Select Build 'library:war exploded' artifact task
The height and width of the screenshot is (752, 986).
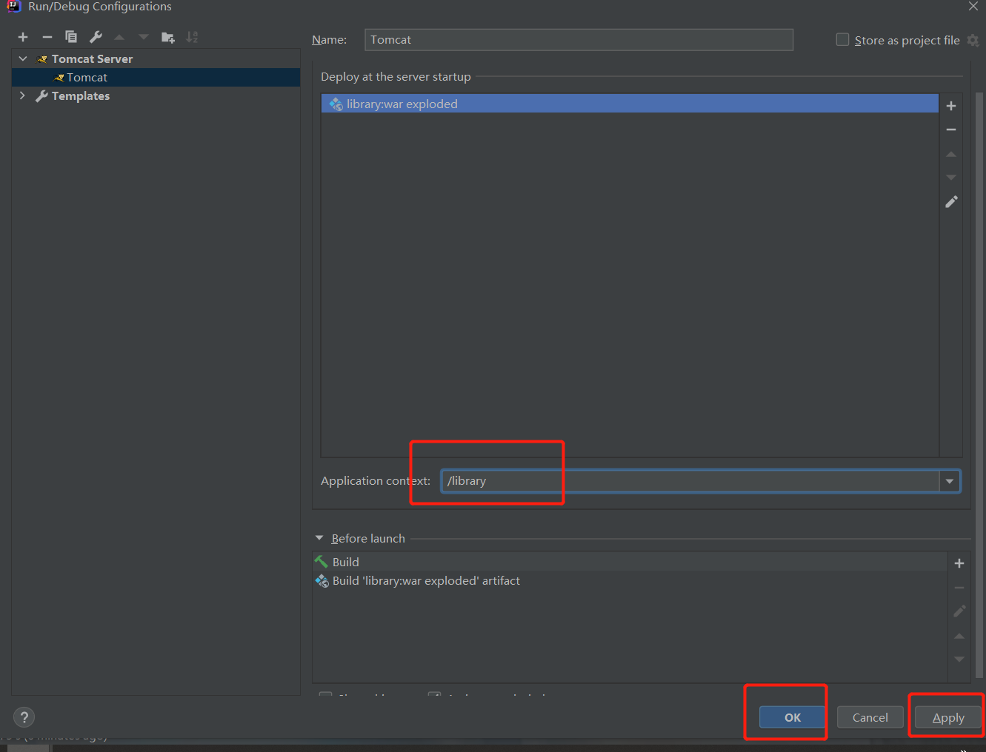pos(630,581)
